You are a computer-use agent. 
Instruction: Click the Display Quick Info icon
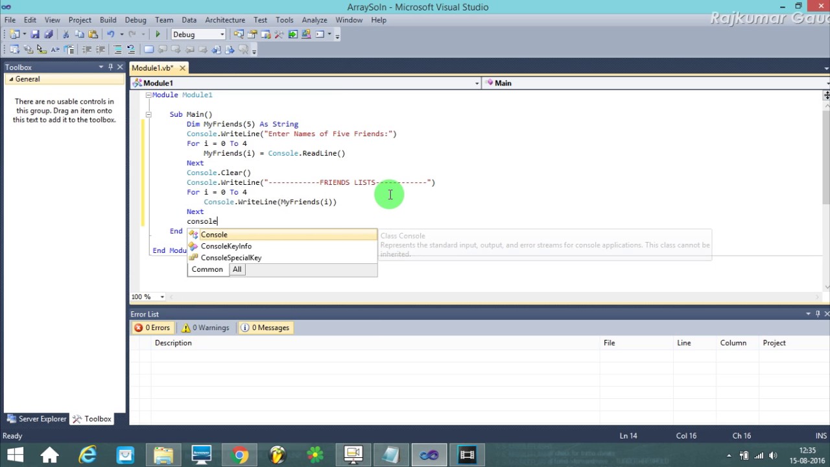[41, 49]
